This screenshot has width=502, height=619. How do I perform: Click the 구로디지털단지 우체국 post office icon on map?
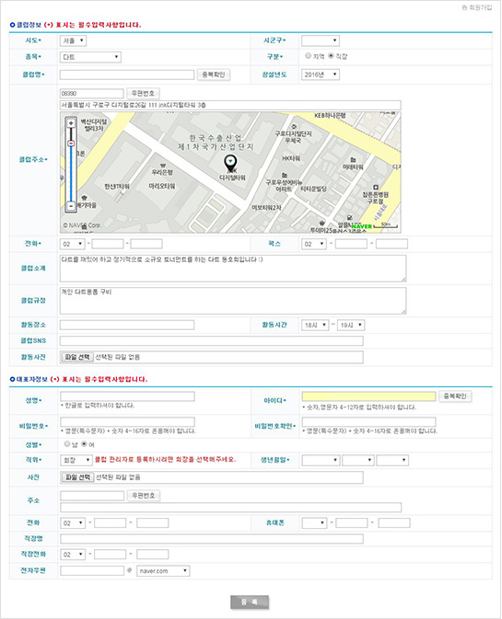point(294,127)
